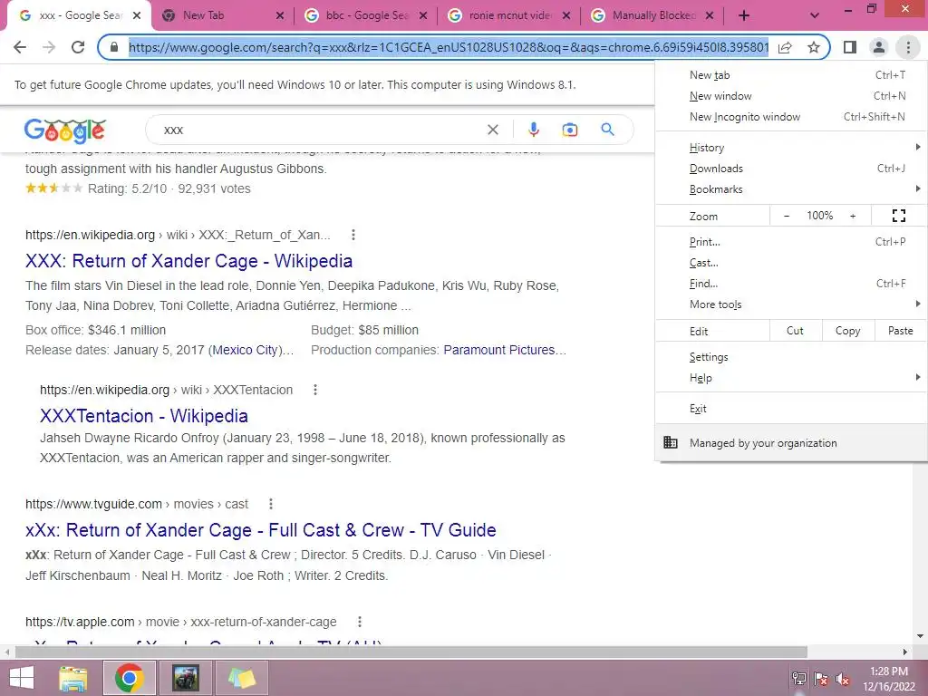Follow the 'Mexico City' link
928x696 pixels.
245,350
